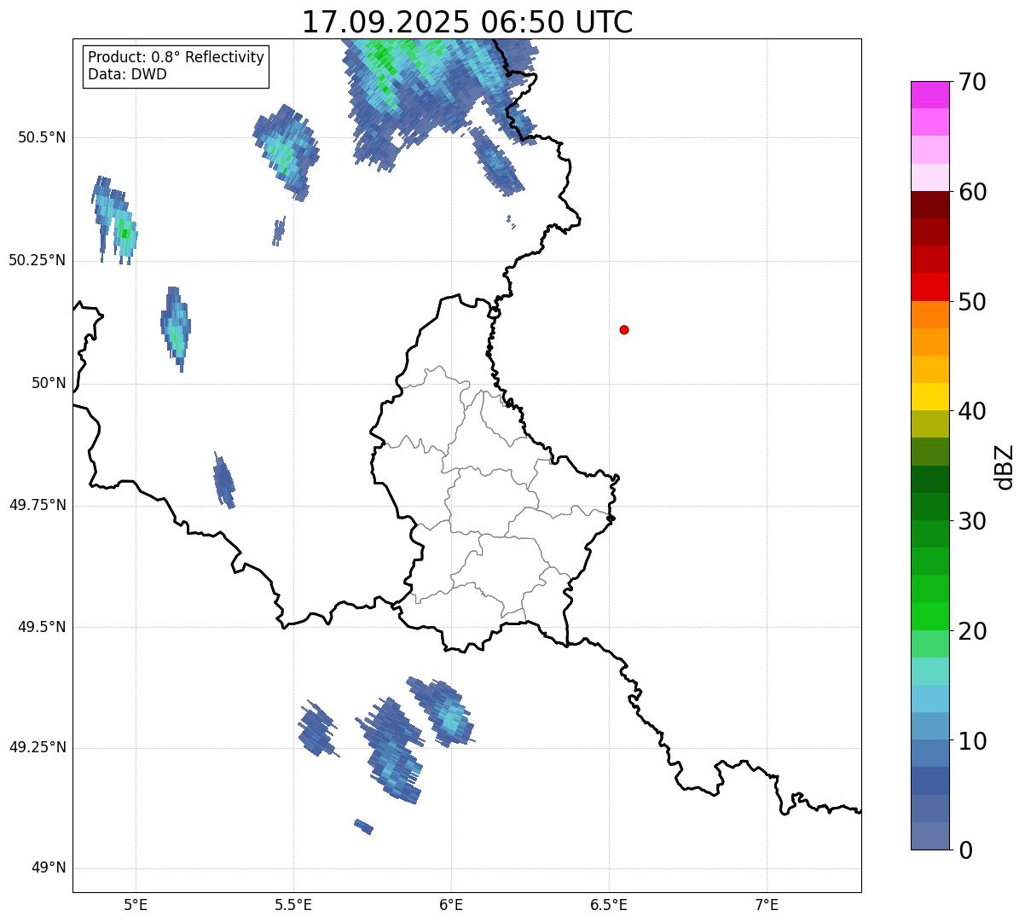Click the dark maroon colorbar swatch below 60
This screenshot has height=922, width=1025.
930,205
